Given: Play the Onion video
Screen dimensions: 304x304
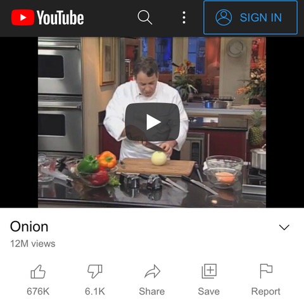Looking at the screenshot, I should pos(152,122).
